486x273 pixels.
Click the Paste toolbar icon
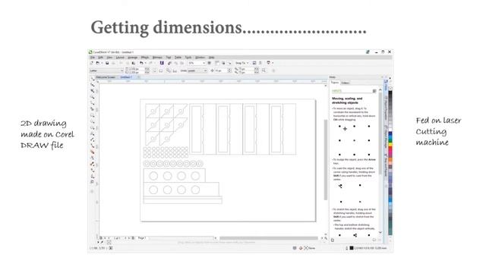coord(134,63)
